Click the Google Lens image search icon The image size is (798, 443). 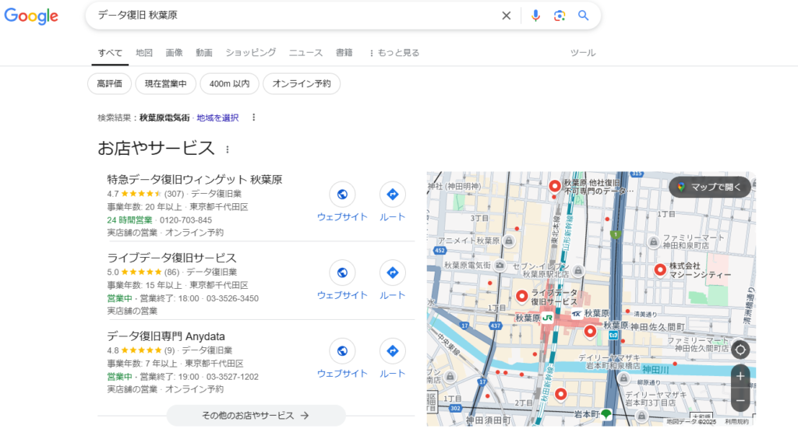click(560, 16)
